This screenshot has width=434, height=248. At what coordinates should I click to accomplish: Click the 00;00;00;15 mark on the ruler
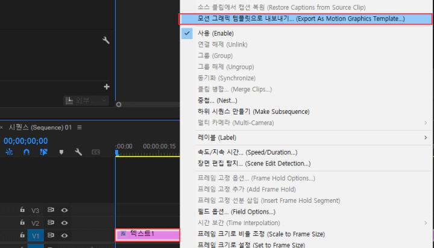point(159,146)
